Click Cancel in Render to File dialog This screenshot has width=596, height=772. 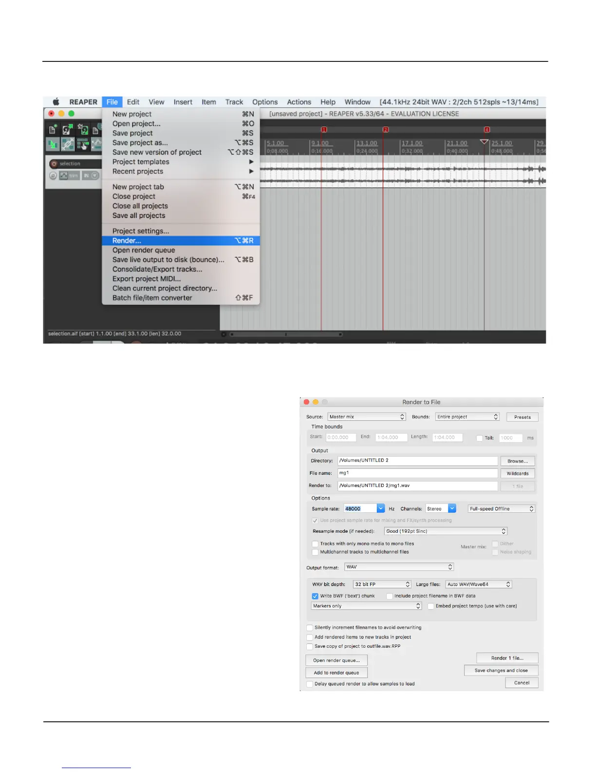(522, 683)
